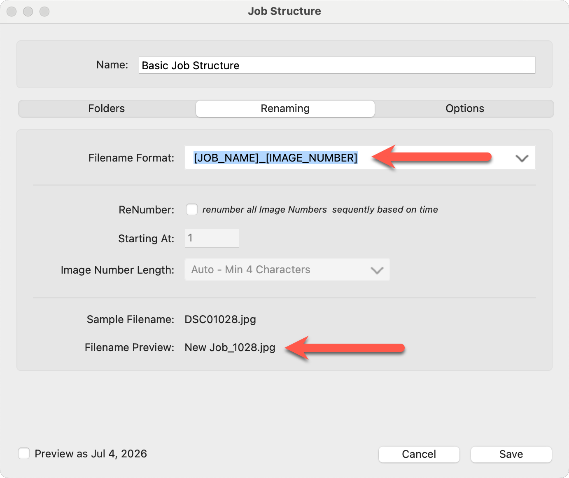
Task: Click the Image Number Length label
Action: 117,270
